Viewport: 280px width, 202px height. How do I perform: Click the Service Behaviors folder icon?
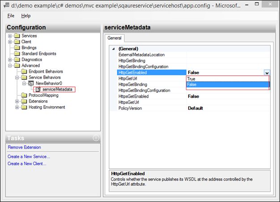pyautogui.click(x=24, y=78)
